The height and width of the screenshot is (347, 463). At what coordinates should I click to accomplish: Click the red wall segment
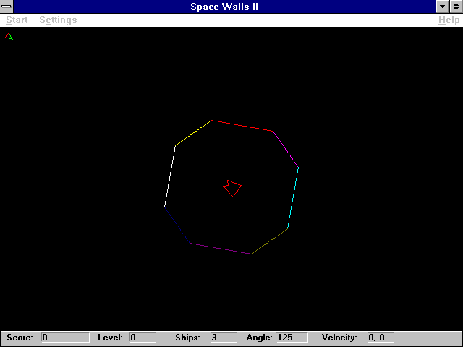(x=242, y=126)
